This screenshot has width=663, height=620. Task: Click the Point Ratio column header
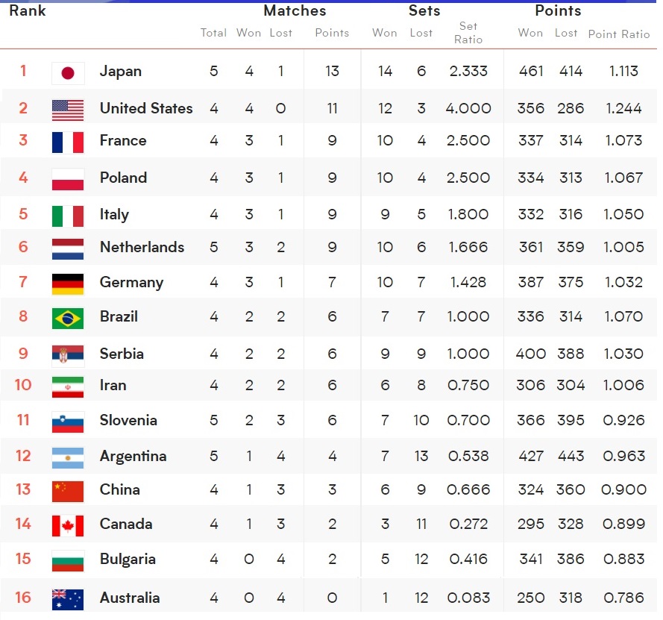point(619,34)
